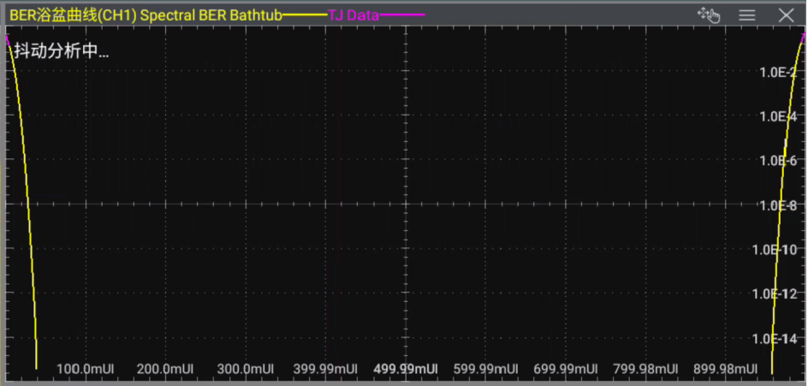The image size is (808, 386).
Task: Select the 1.0E-4 y-axis label
Action: (778, 116)
